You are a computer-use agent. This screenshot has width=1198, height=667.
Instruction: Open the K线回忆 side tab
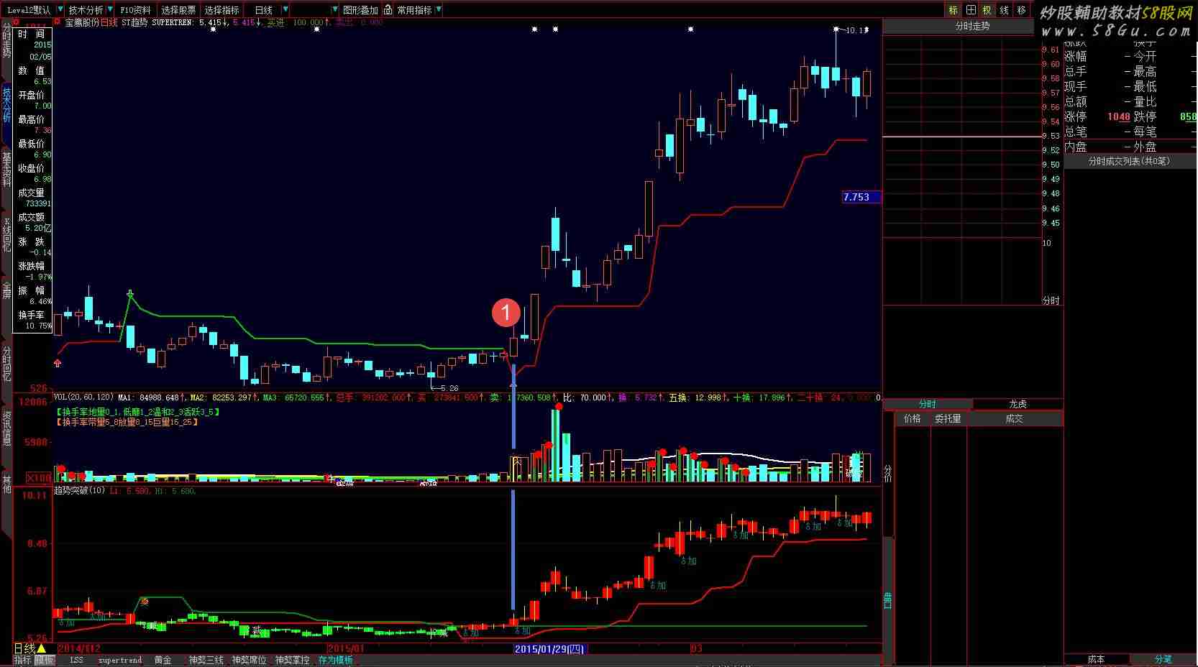coord(6,234)
